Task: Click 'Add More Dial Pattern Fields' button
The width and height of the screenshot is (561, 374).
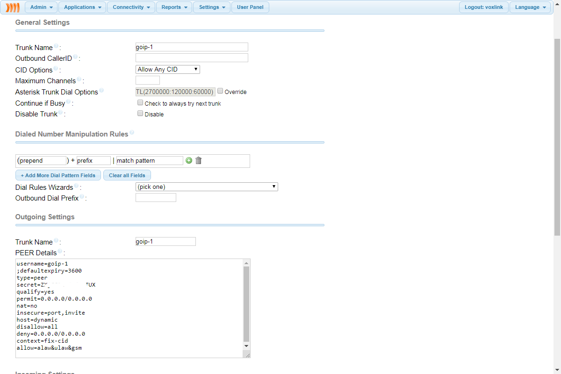Action: [x=58, y=175]
